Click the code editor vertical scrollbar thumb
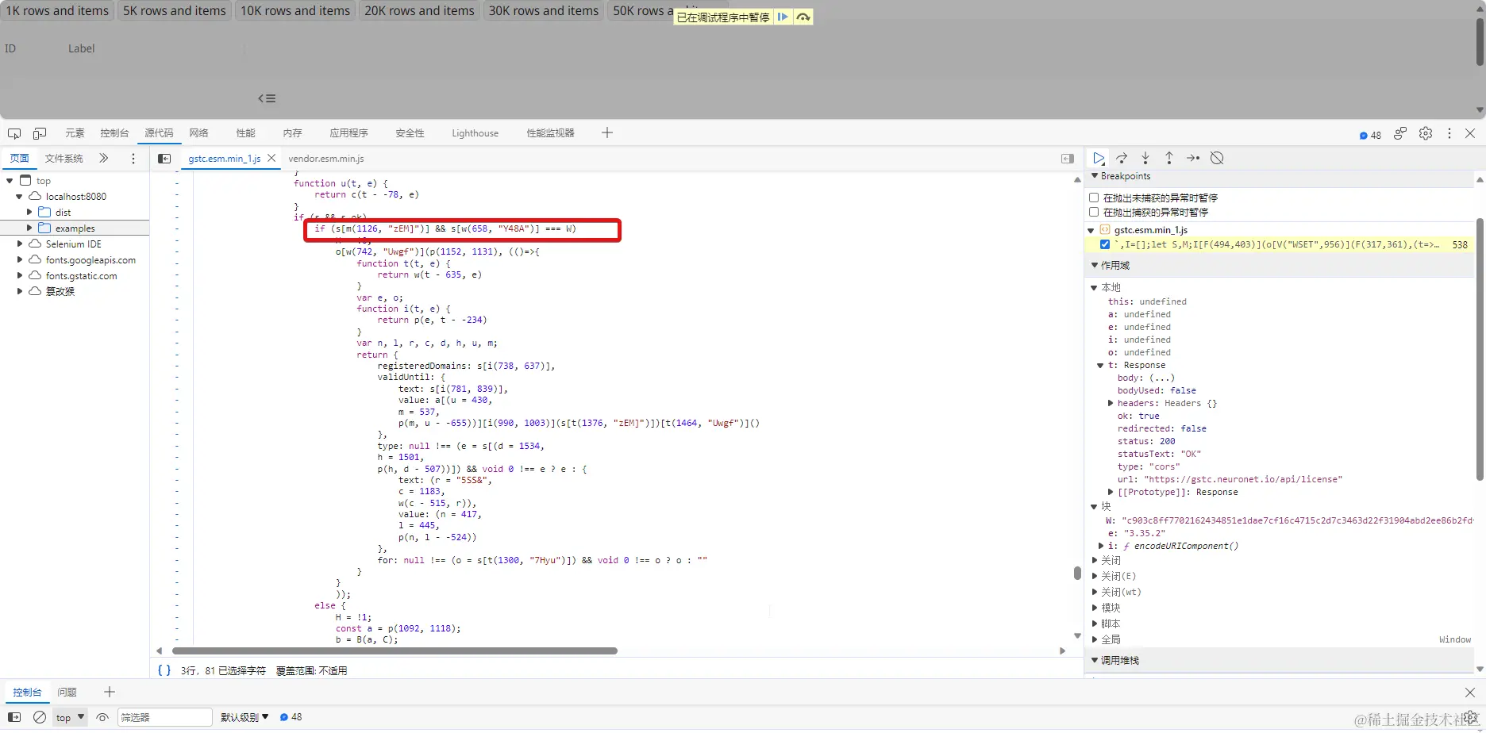The height and width of the screenshot is (733, 1486). [1077, 573]
